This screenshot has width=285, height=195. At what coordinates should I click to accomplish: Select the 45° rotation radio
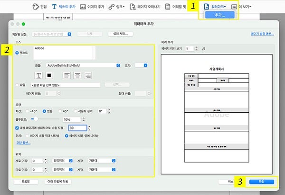click(x=60, y=111)
